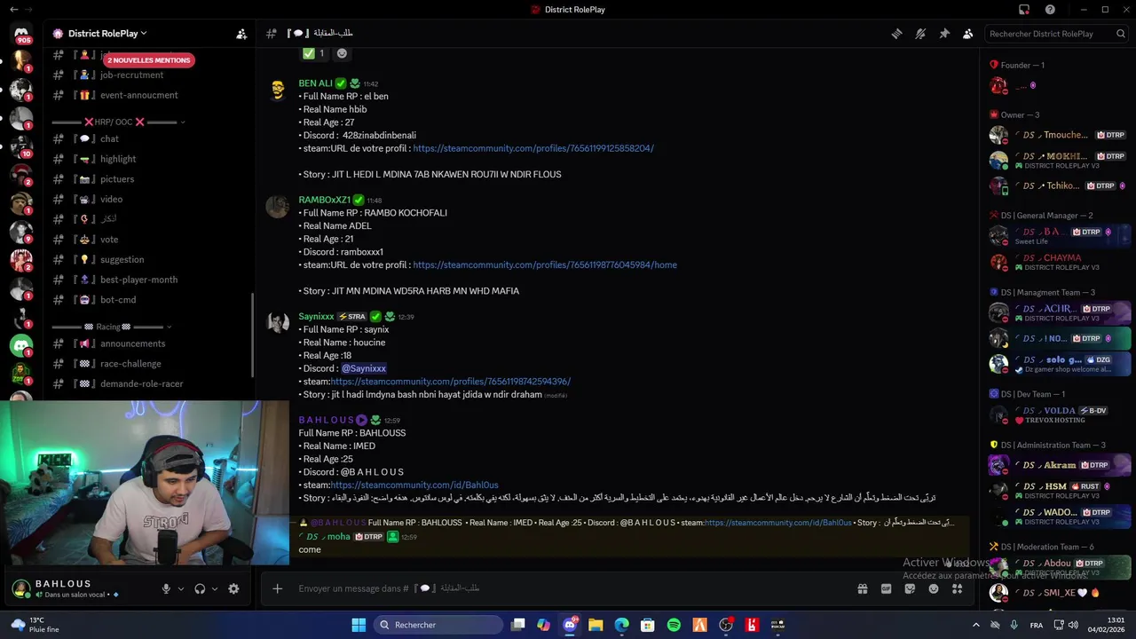Open the pinned messages icon
Screen dimensions: 1136x639
point(944,34)
